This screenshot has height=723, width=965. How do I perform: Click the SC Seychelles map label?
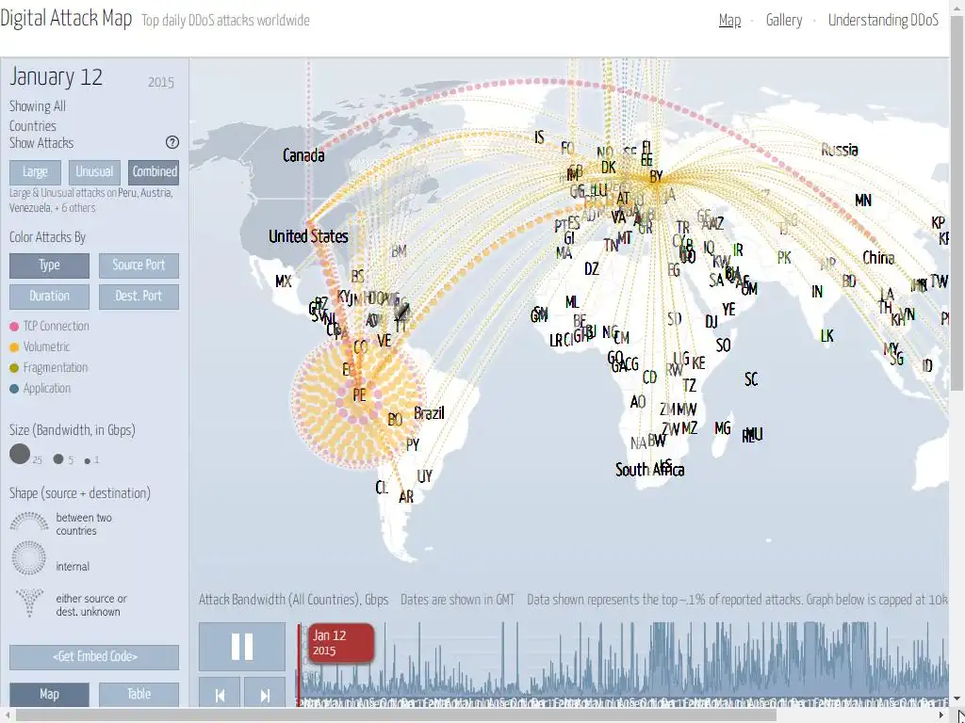(751, 379)
